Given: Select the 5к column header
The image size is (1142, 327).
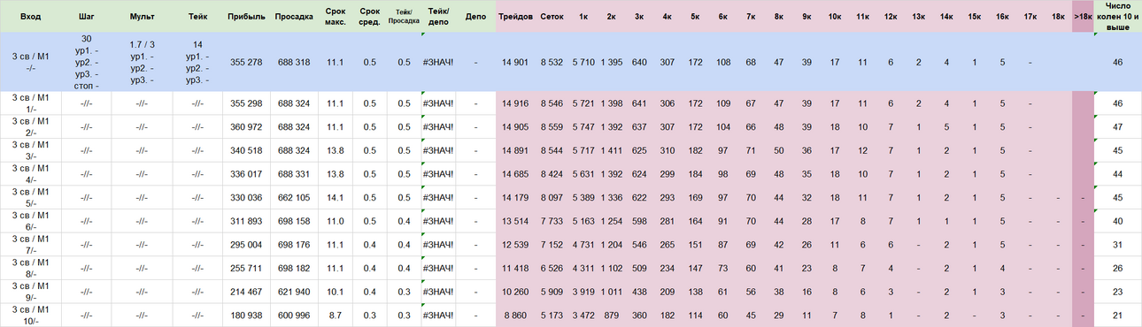Looking at the screenshot, I should pyautogui.click(x=695, y=17).
